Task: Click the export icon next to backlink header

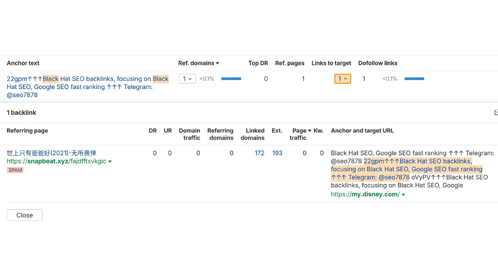Action: [496, 113]
